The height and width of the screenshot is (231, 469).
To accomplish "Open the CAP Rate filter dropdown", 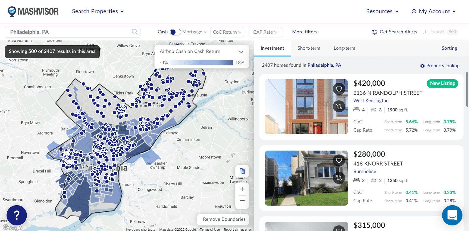I will [265, 32].
